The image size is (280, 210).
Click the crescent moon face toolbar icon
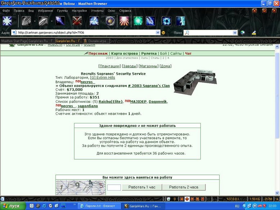coord(180,21)
